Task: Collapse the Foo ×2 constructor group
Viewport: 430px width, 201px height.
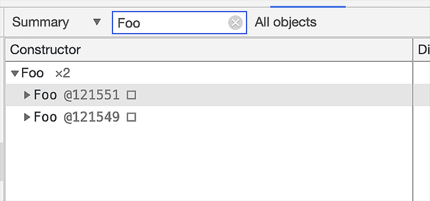Action: click(15, 73)
